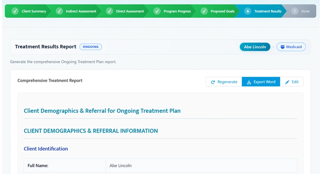The width and height of the screenshot is (322, 174).
Task: Click the pencil icon next to Edit
Action: point(287,82)
